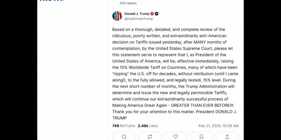Viewport: 281px width, 140px height.
Task: Click the verified checkmark badge
Action: coord(152,14)
